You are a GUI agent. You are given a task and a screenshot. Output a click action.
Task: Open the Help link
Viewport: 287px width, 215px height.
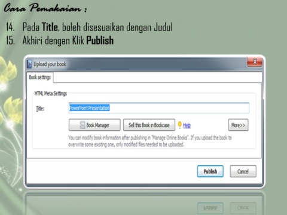187,125
